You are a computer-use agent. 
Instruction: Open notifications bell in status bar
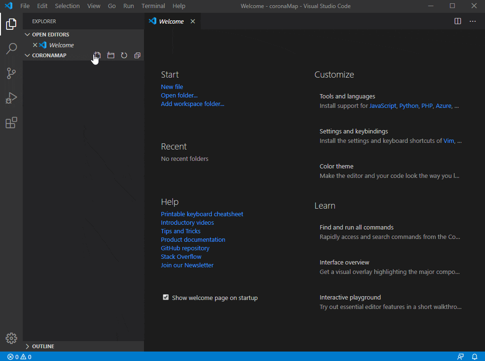(475, 357)
